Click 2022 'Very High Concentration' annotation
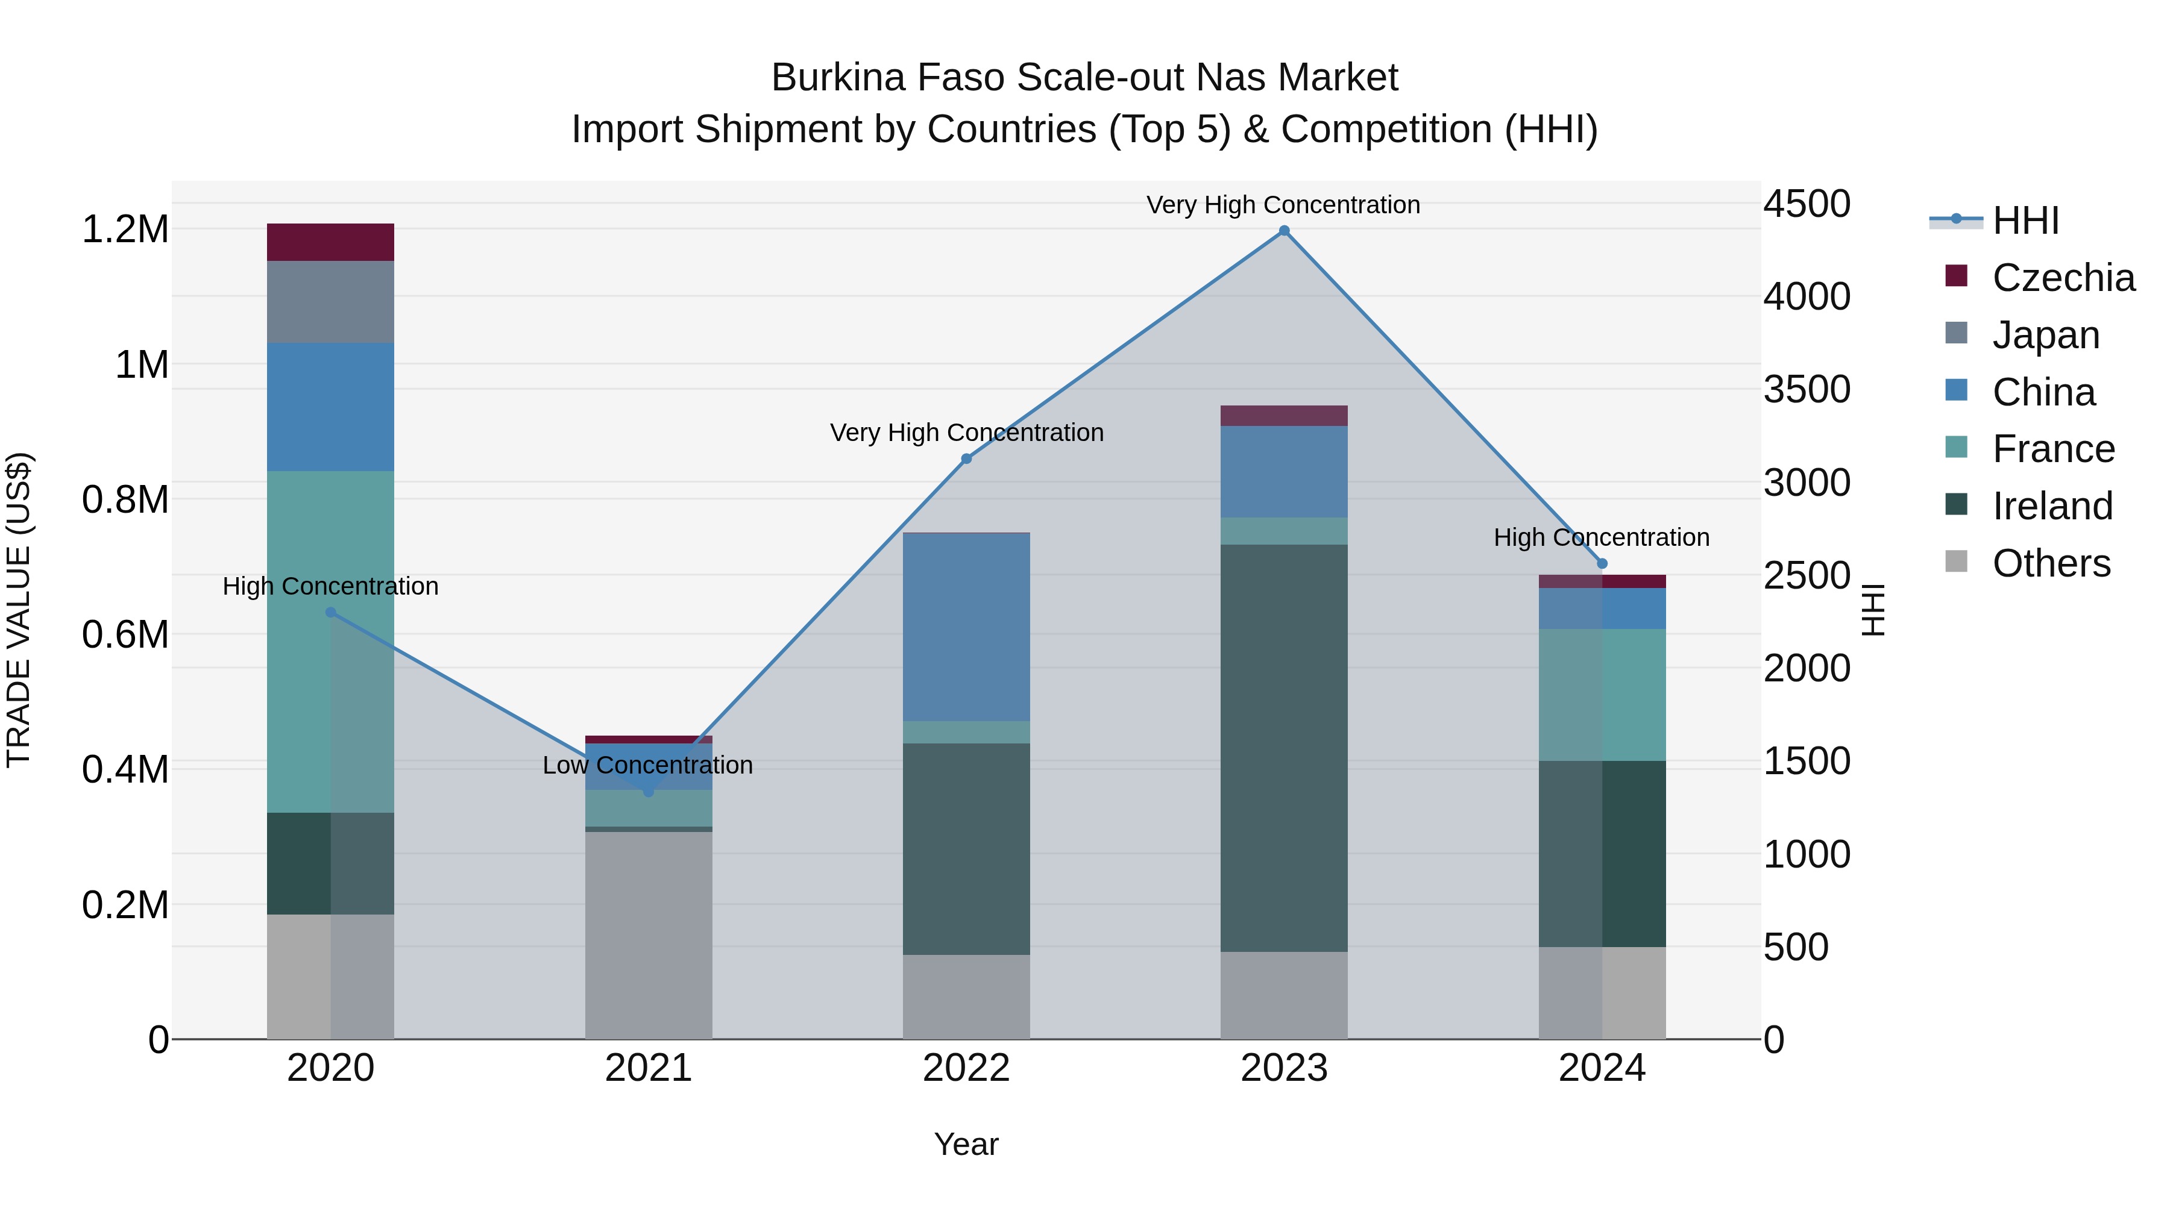The height and width of the screenshot is (1220, 2170). click(x=967, y=433)
